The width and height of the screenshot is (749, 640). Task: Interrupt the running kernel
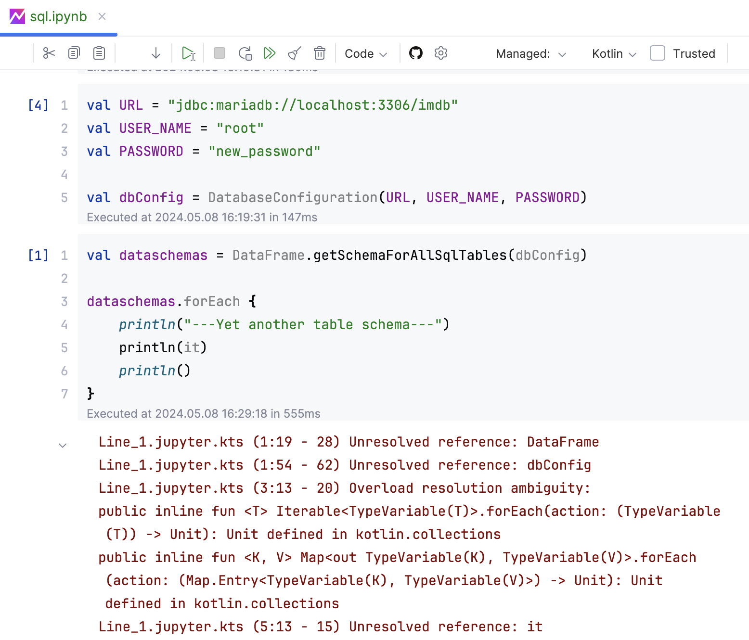219,53
